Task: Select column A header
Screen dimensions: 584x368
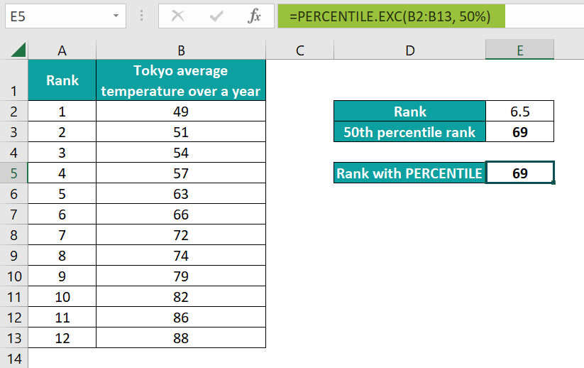Action: coord(62,50)
